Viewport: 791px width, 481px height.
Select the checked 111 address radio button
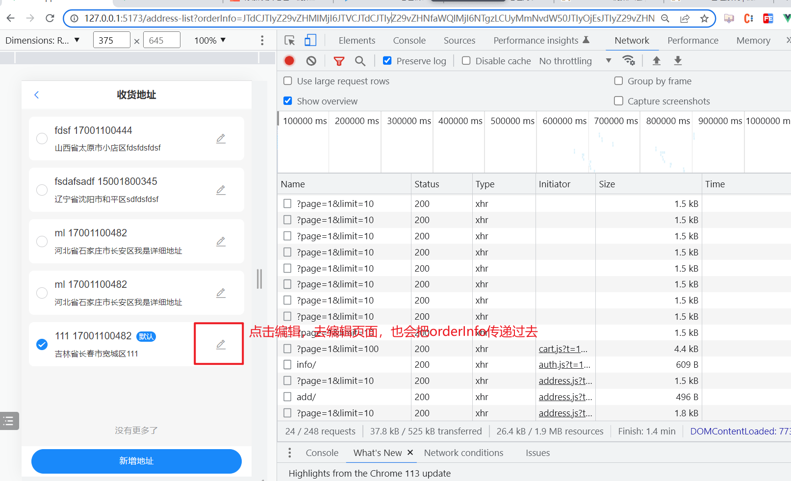42,344
